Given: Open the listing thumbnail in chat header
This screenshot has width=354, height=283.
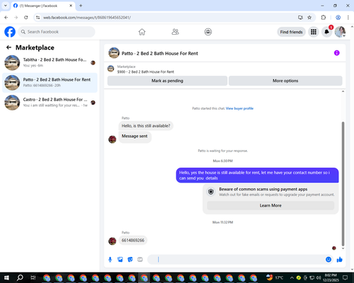Looking at the screenshot, I should 114,53.
